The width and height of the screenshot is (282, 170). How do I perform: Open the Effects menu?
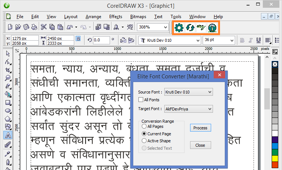[116, 17]
